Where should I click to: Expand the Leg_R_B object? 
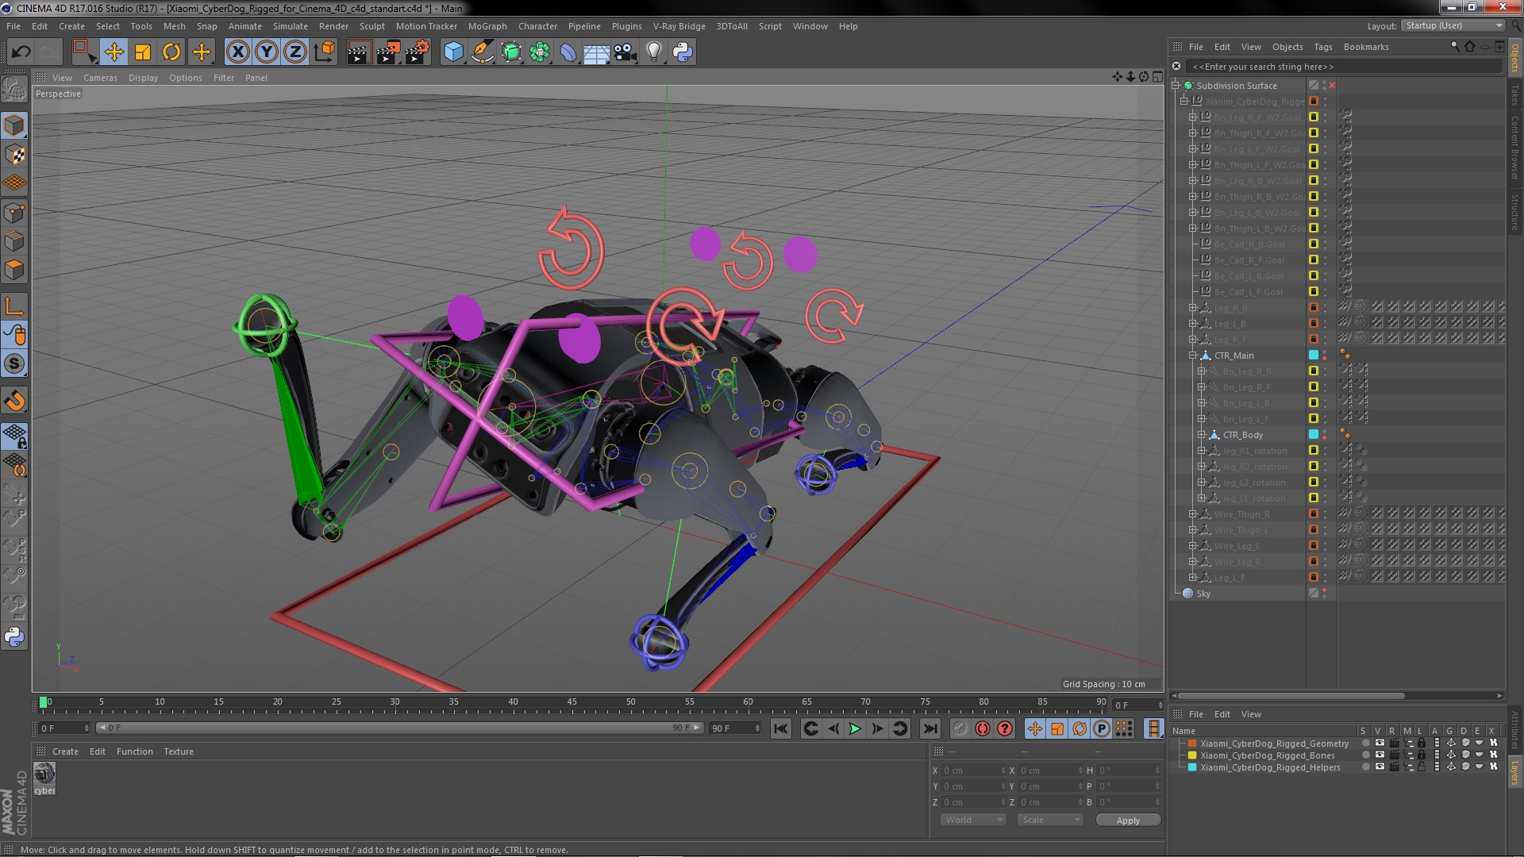tap(1193, 308)
